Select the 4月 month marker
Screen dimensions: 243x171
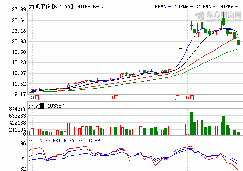coord(114,97)
